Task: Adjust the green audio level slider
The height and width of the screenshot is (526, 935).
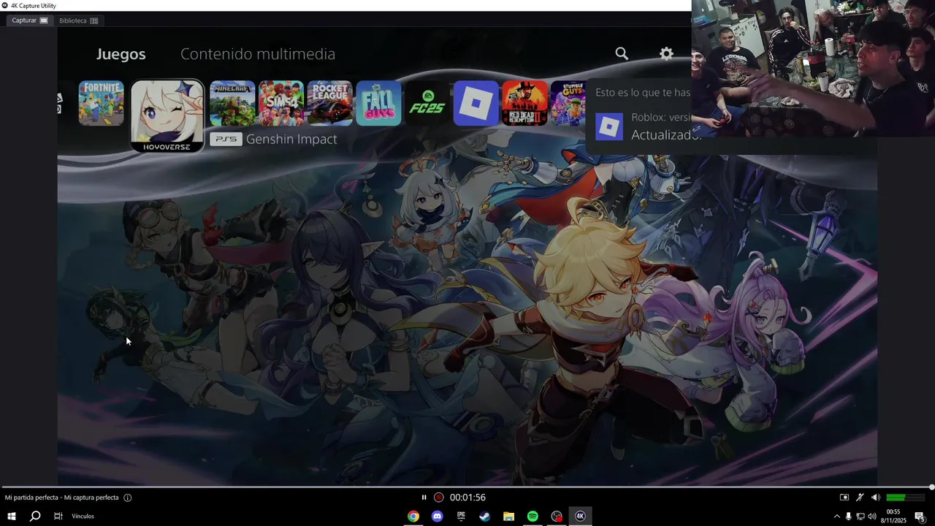Action: pyautogui.click(x=905, y=498)
